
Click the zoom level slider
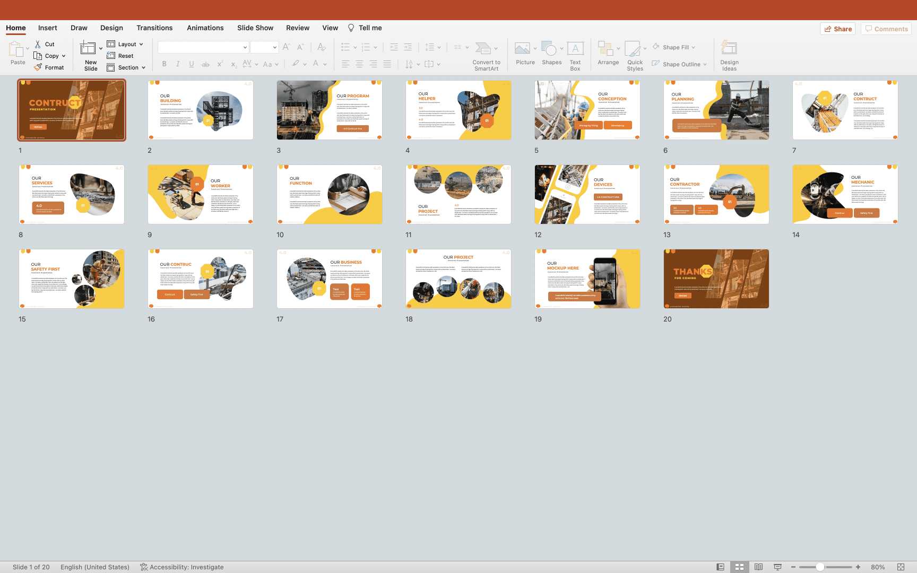tap(820, 567)
